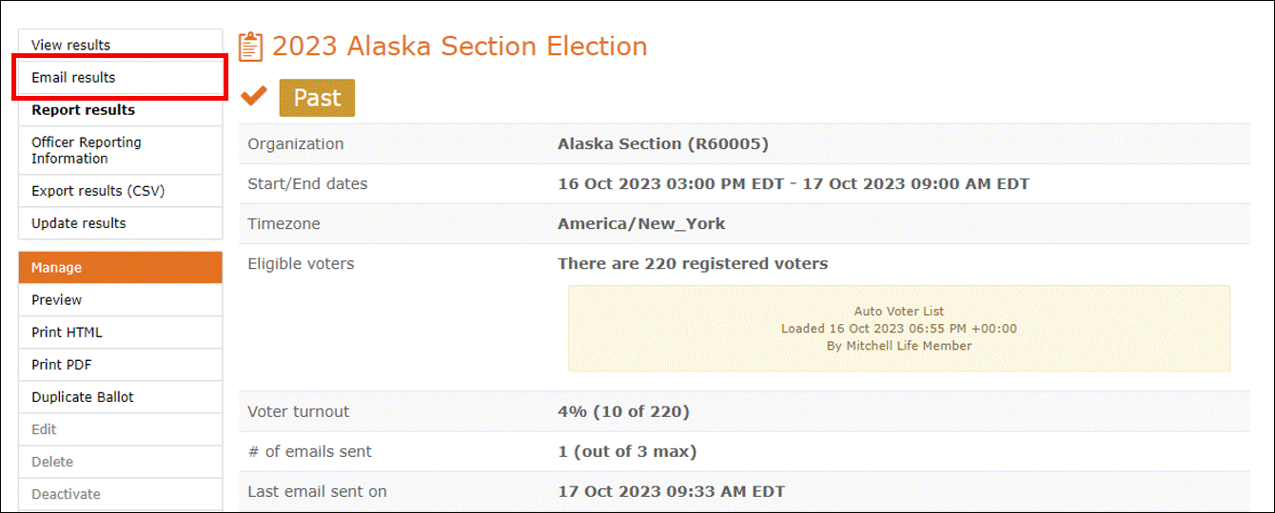The height and width of the screenshot is (513, 1275).
Task: Click Duplicate Ballot
Action: click(x=120, y=397)
